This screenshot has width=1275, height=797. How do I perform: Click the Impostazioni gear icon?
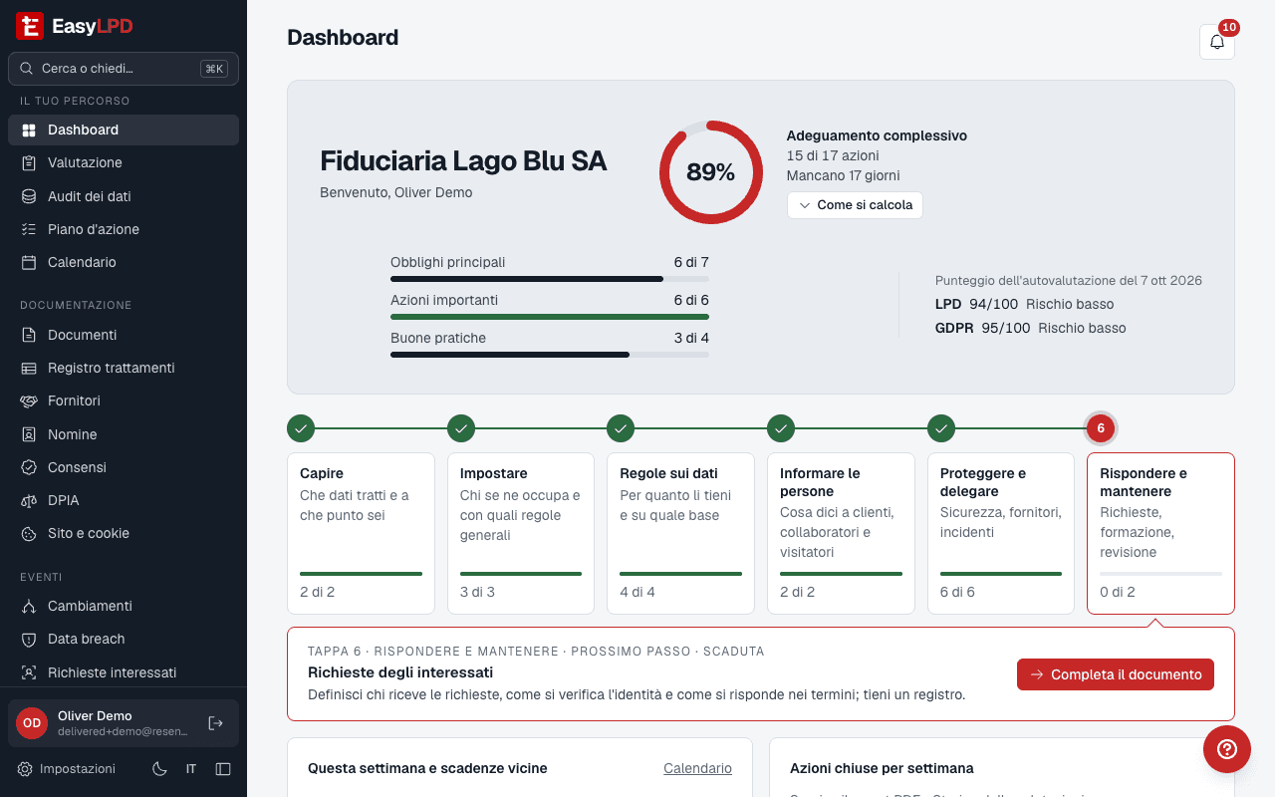tap(25, 769)
